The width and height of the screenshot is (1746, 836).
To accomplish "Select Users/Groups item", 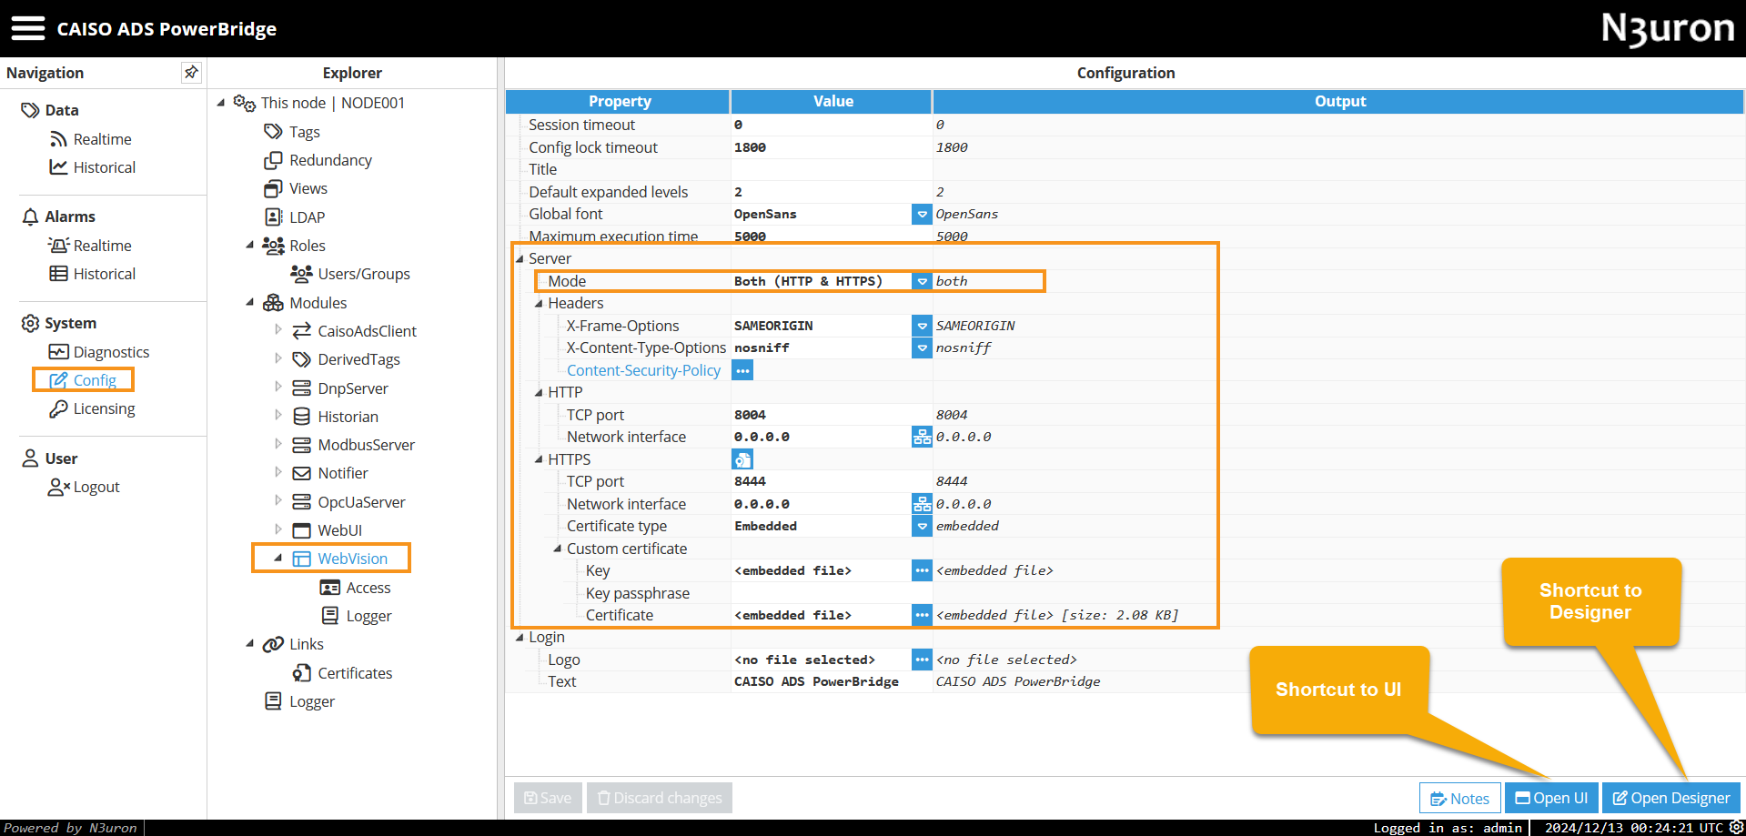I will point(350,274).
